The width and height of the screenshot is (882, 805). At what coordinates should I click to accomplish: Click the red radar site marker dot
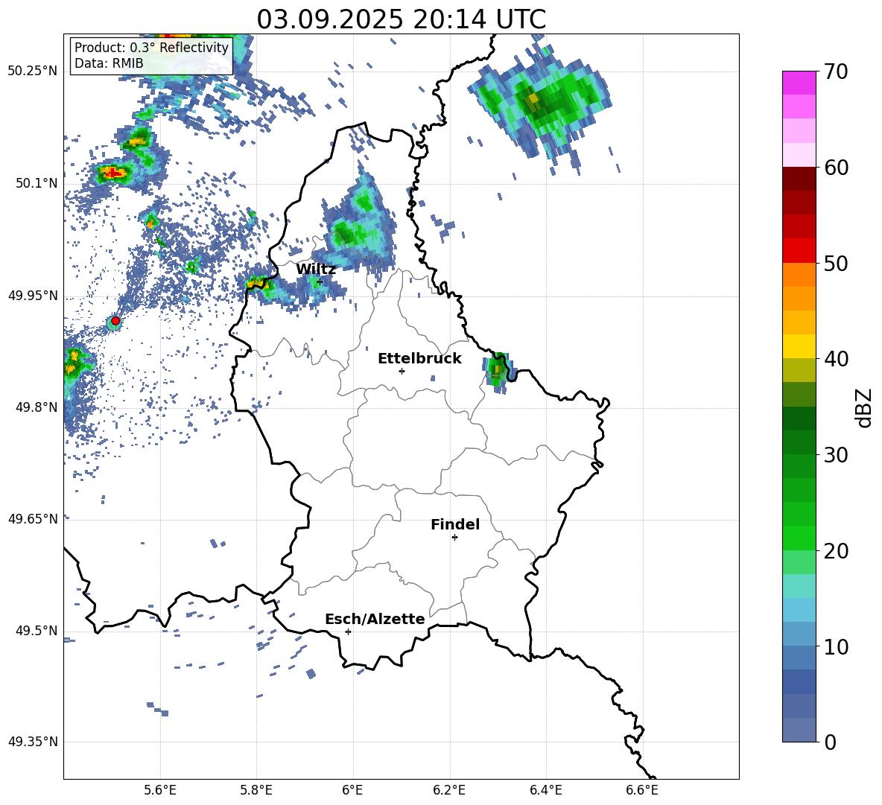[x=115, y=321]
